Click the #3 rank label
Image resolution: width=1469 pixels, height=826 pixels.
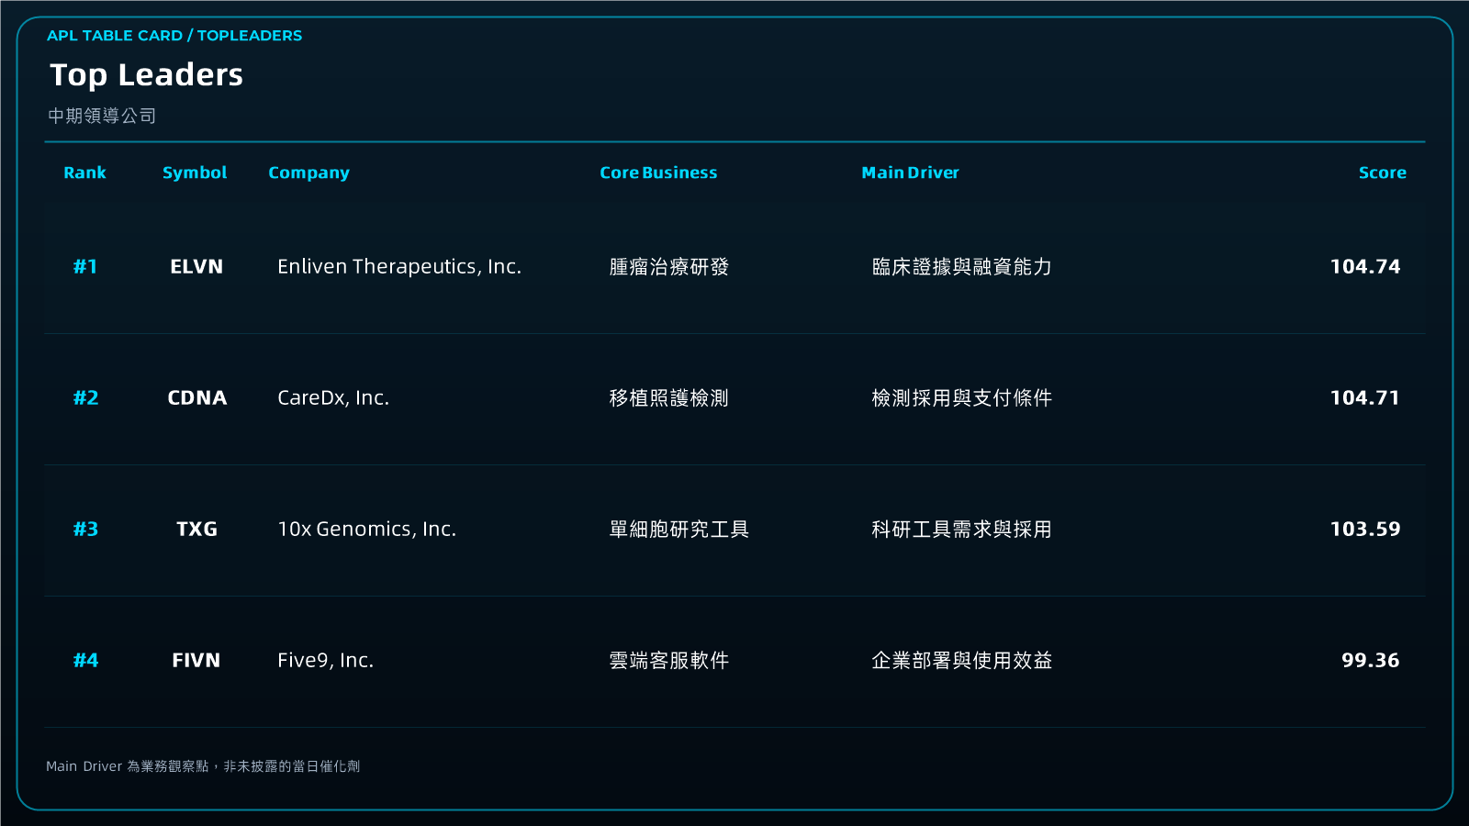pos(85,529)
